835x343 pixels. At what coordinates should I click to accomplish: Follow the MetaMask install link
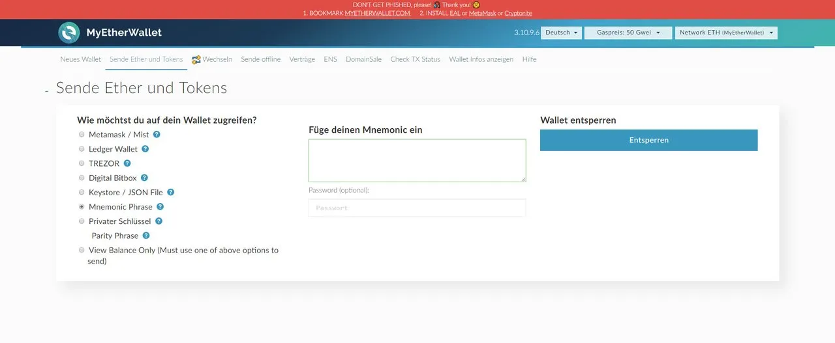(x=482, y=13)
